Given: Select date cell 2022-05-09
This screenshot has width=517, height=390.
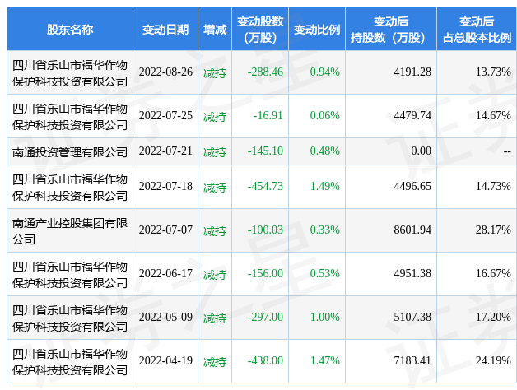Looking at the screenshot, I should [165, 317].
